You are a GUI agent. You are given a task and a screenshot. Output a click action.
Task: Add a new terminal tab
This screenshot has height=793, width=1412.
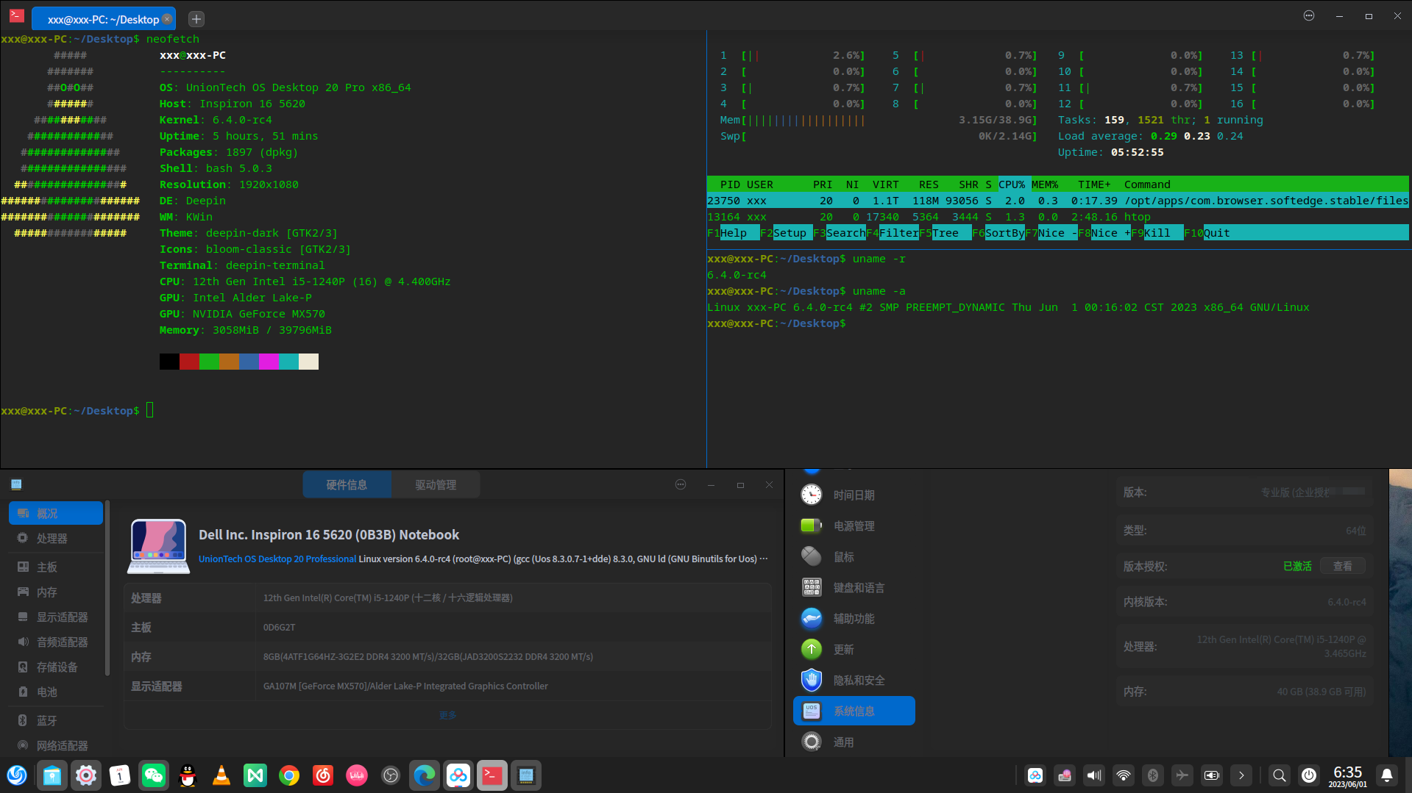point(196,19)
